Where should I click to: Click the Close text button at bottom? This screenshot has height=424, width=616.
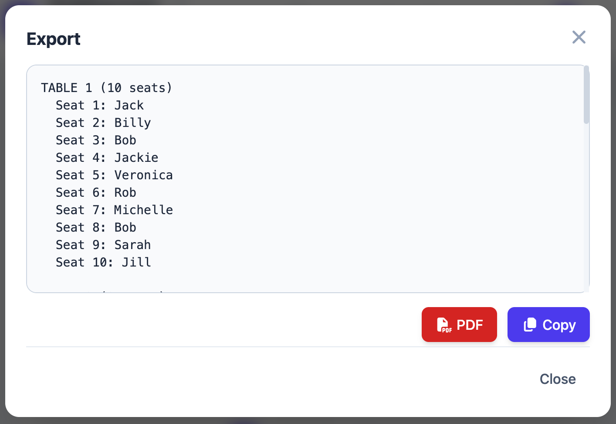click(x=557, y=379)
